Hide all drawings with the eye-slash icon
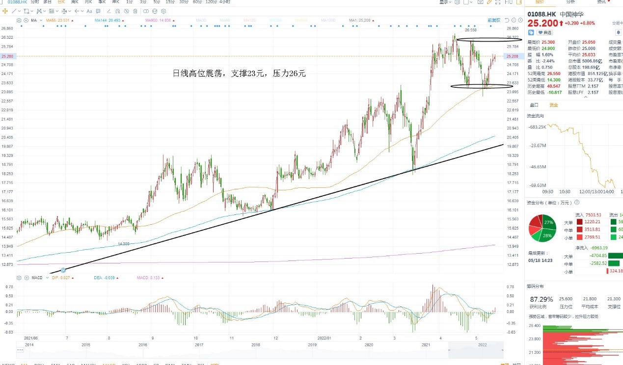 127,11
